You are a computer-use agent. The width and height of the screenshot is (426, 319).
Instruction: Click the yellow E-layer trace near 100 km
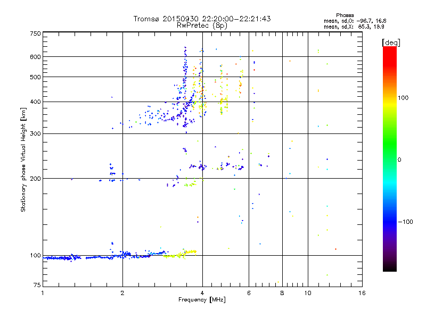(x=179, y=254)
